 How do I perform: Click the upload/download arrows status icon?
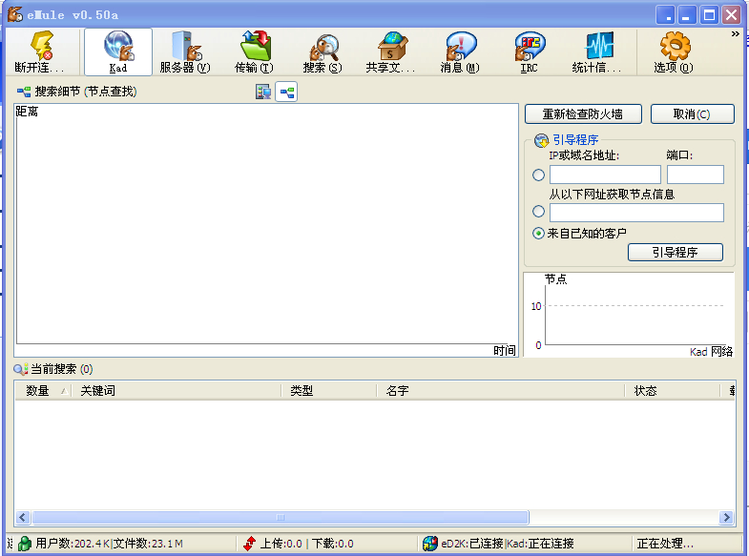click(249, 543)
